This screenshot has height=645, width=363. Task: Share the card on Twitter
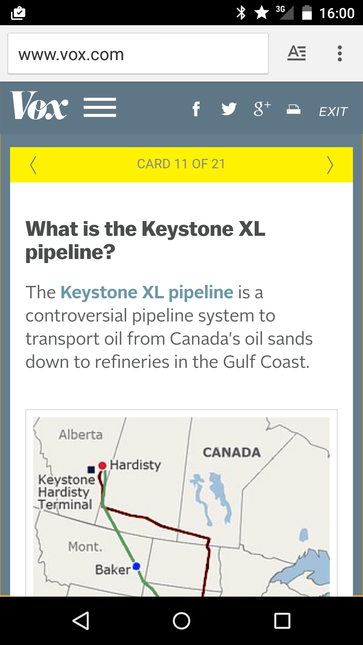point(229,109)
